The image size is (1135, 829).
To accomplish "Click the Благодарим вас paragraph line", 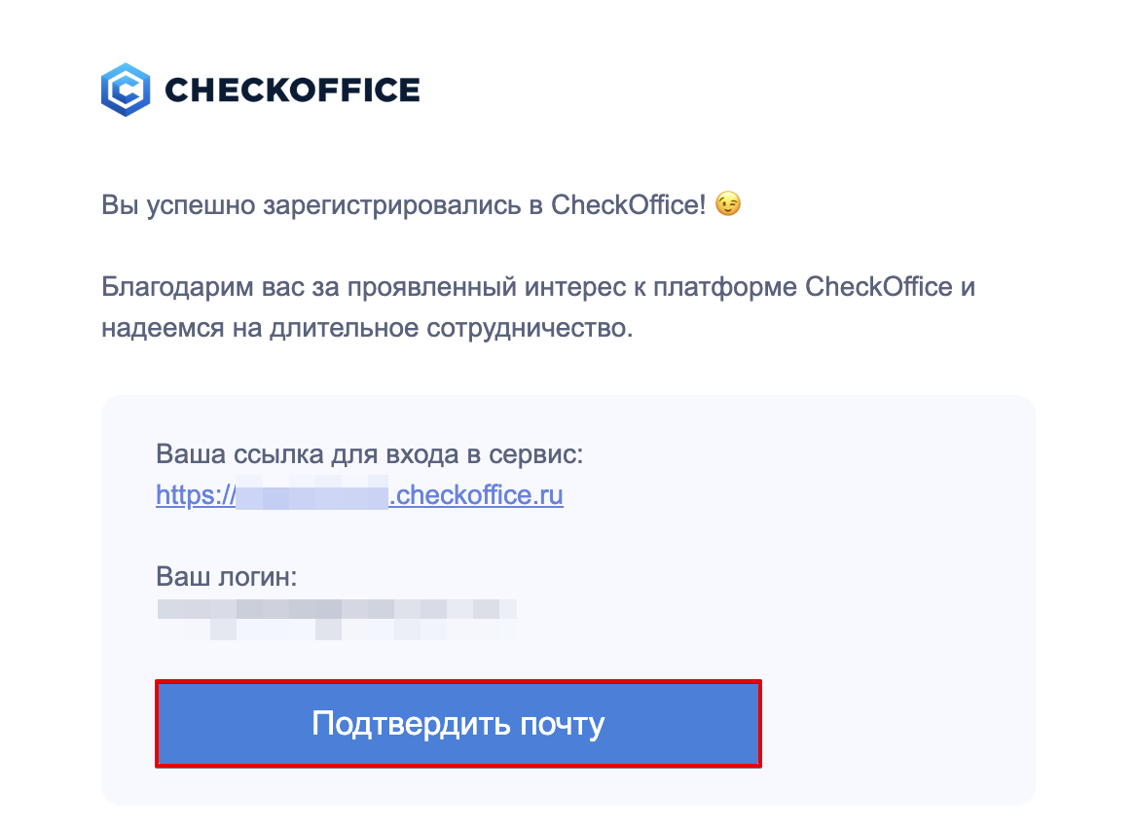I will point(537,288).
